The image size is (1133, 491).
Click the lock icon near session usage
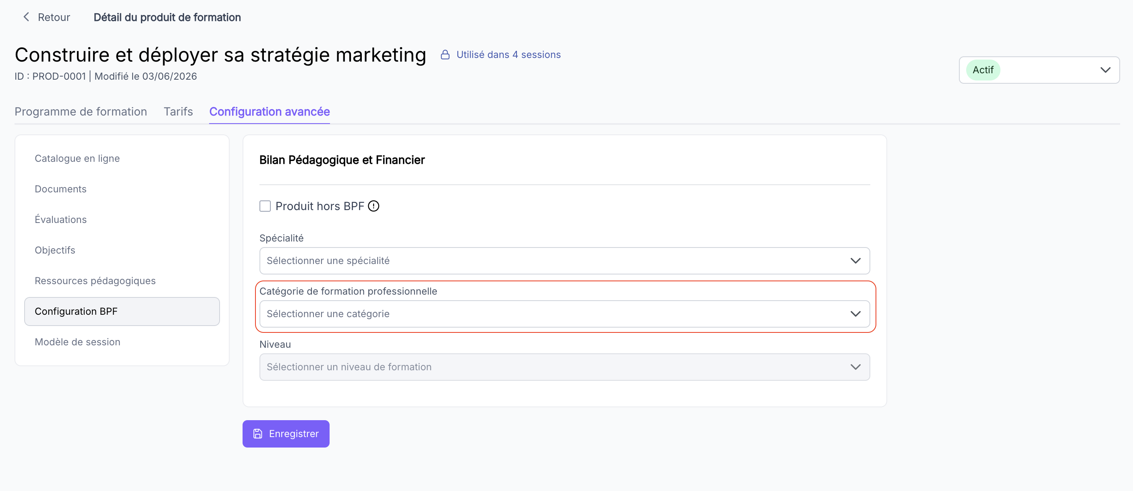point(445,55)
